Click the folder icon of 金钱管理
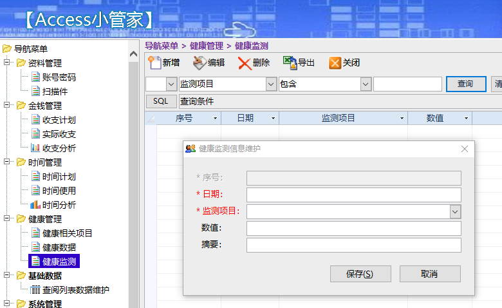502x308 pixels. 21,106
